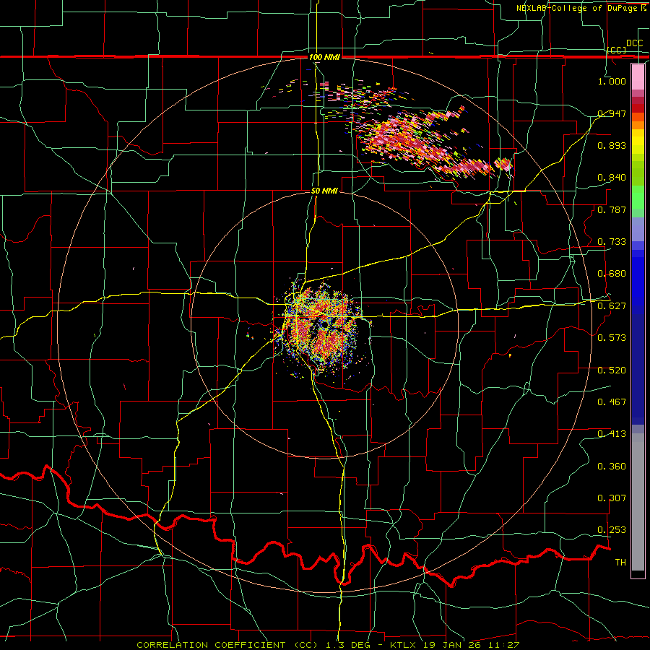
Task: Select the 0.893 legend value
Action: click(x=612, y=145)
